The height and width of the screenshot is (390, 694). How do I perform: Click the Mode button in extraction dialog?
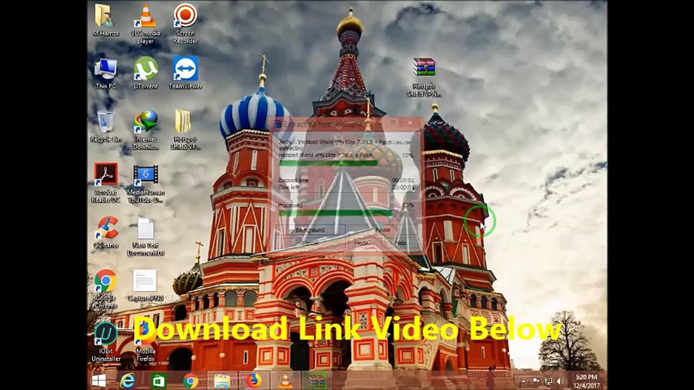(x=362, y=244)
